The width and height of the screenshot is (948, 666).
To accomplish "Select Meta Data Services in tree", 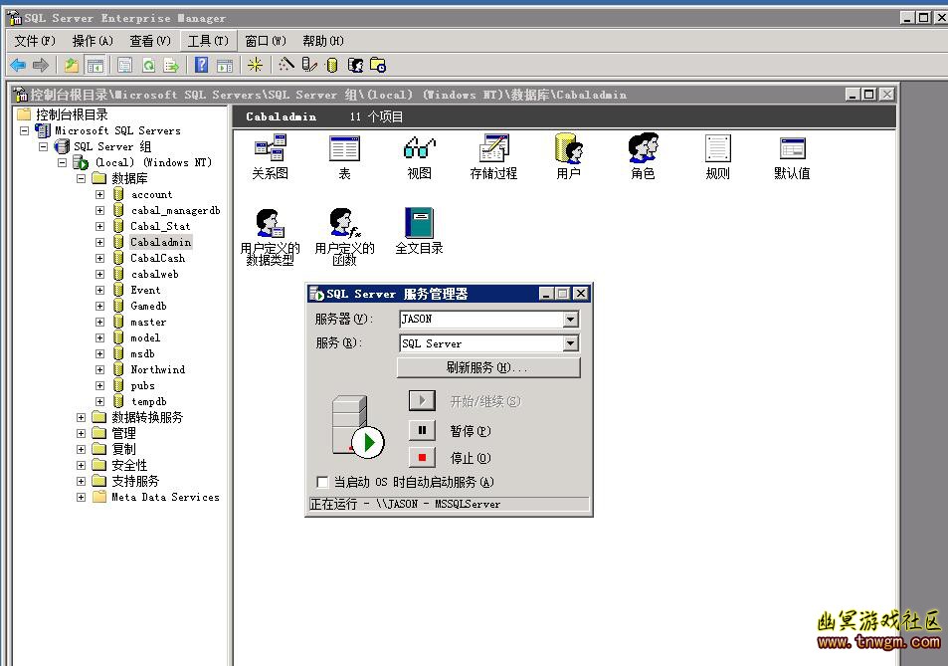I will point(165,497).
